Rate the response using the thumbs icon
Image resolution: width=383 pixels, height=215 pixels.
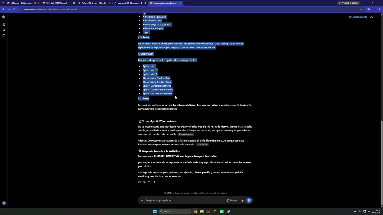(x=144, y=182)
